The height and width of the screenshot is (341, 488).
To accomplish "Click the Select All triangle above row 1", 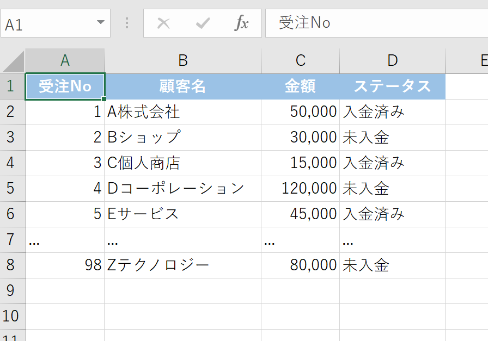I will click(13, 60).
